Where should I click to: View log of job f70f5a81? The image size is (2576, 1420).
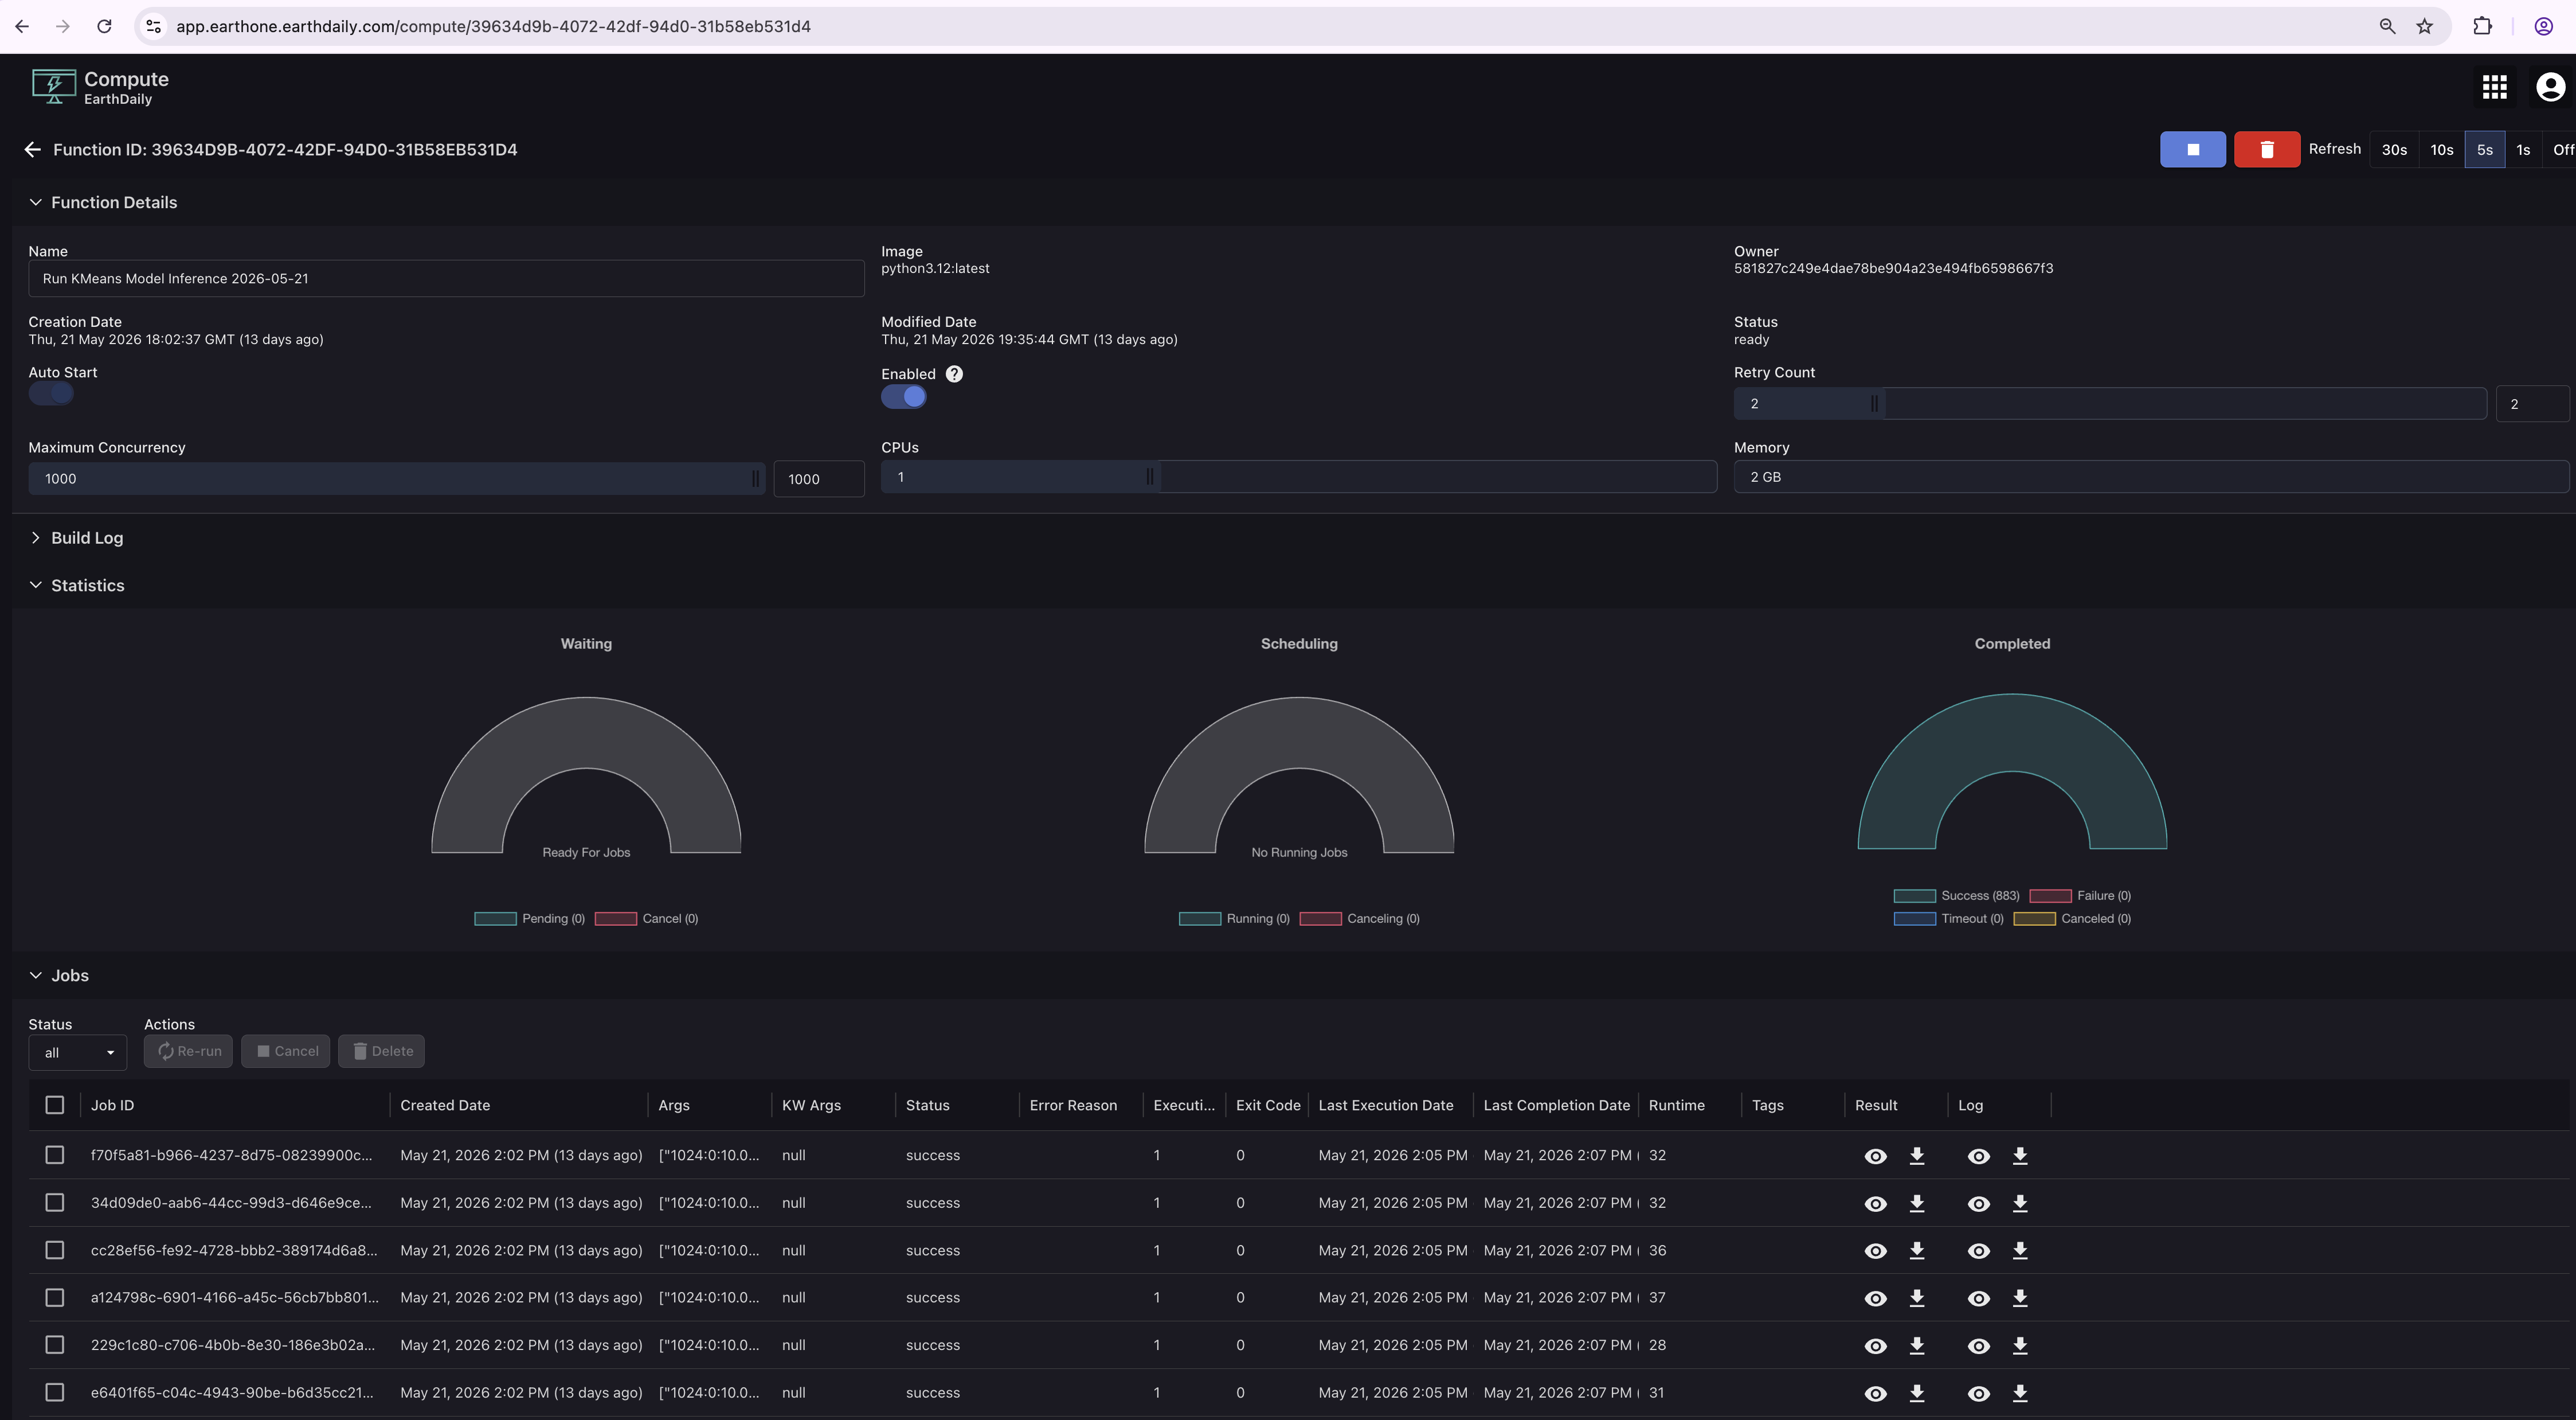(1978, 1156)
